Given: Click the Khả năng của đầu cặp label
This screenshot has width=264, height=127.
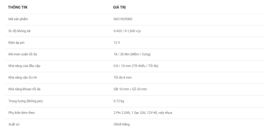Looking at the screenshot, I should pos(24,66).
